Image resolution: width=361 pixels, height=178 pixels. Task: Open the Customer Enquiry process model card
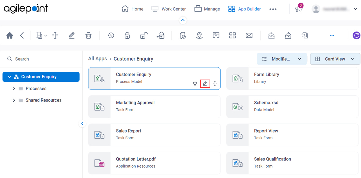(154, 78)
